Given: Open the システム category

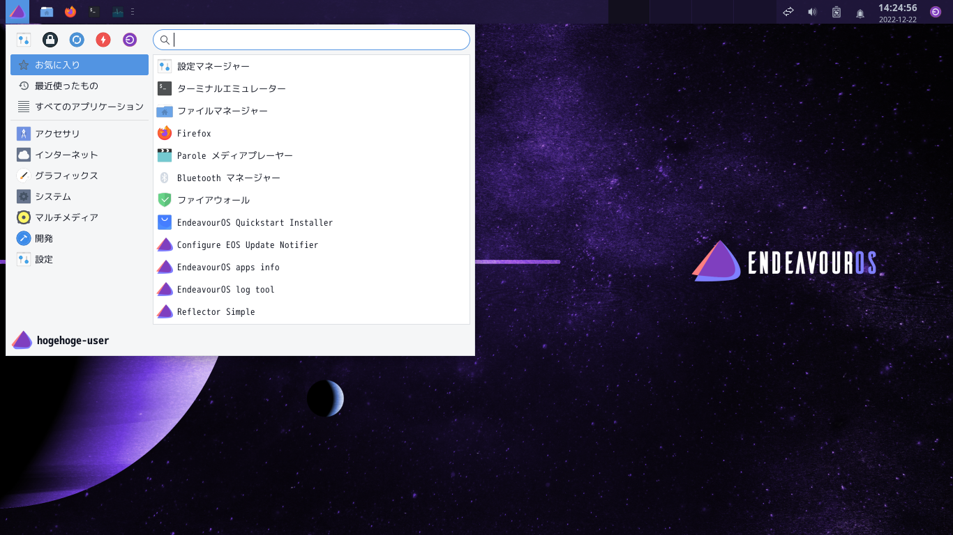Looking at the screenshot, I should [80, 196].
